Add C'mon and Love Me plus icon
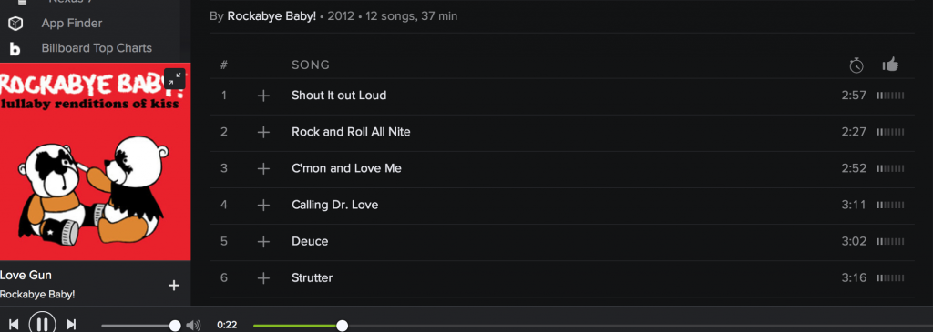 (x=263, y=168)
